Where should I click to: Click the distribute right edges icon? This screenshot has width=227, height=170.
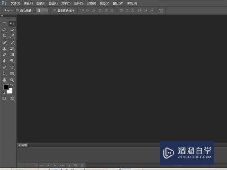point(151,10)
